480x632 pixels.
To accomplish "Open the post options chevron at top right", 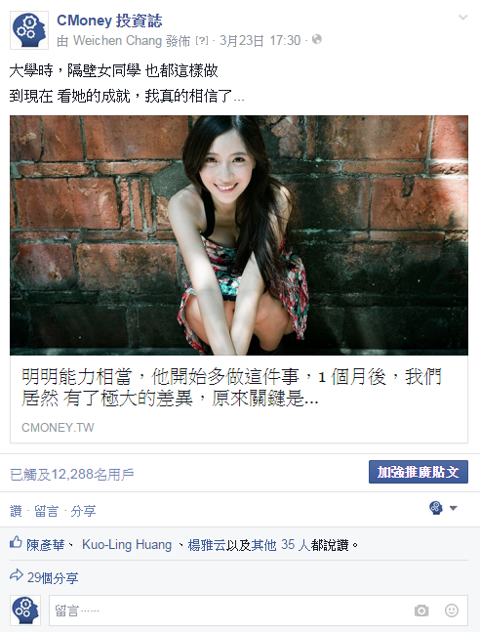I will (x=463, y=18).
